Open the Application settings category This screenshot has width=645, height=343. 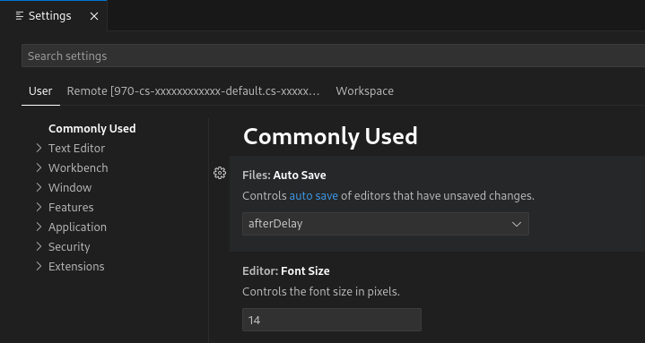77,227
